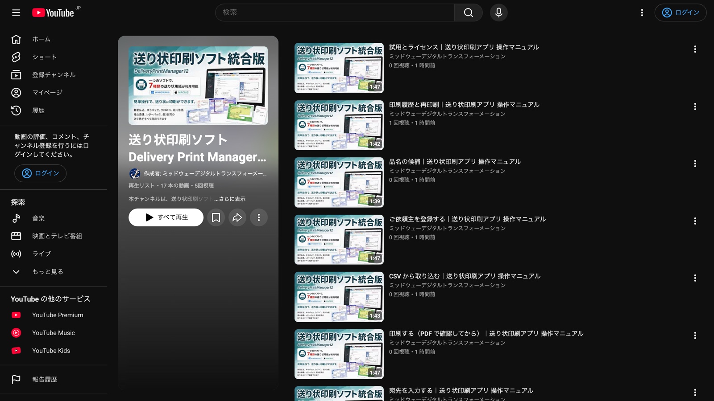Open the hamburger guide menu
Viewport: 714px width, 401px height.
(16, 12)
